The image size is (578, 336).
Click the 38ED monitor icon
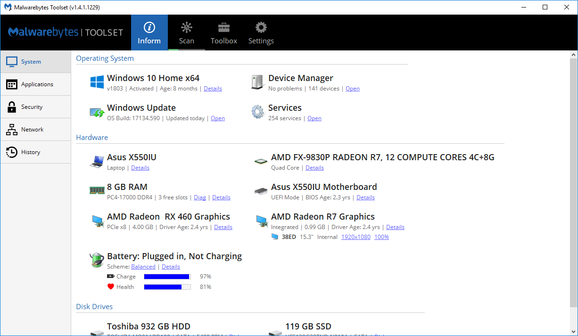click(275, 237)
